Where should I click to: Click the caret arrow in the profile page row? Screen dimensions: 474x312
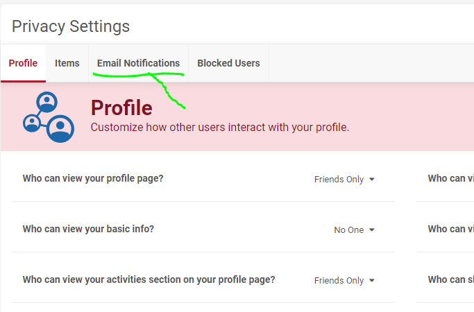[372, 179]
